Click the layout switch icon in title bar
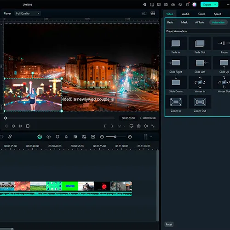This screenshot has width=230, height=230. tap(159, 5)
